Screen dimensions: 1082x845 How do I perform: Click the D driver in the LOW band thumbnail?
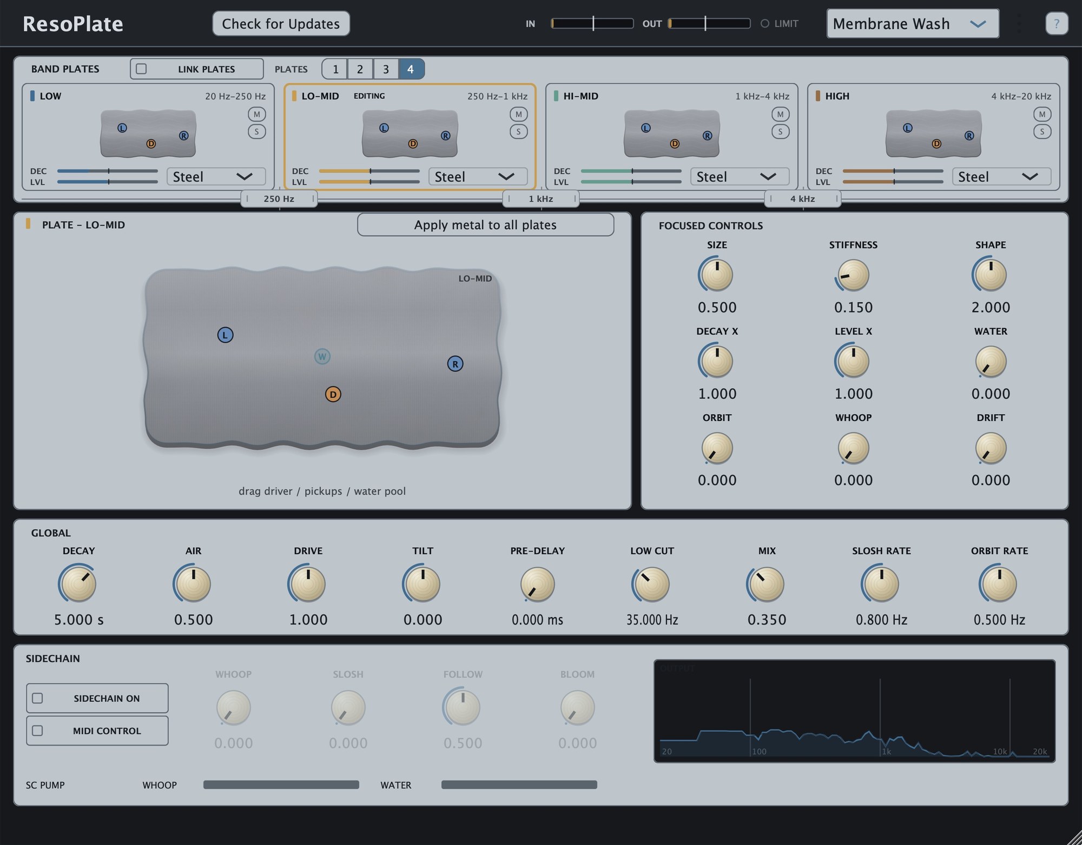(151, 144)
